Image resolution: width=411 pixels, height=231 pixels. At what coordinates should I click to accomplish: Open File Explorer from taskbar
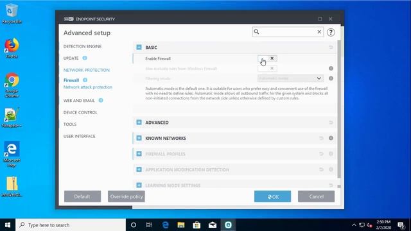tap(181, 225)
